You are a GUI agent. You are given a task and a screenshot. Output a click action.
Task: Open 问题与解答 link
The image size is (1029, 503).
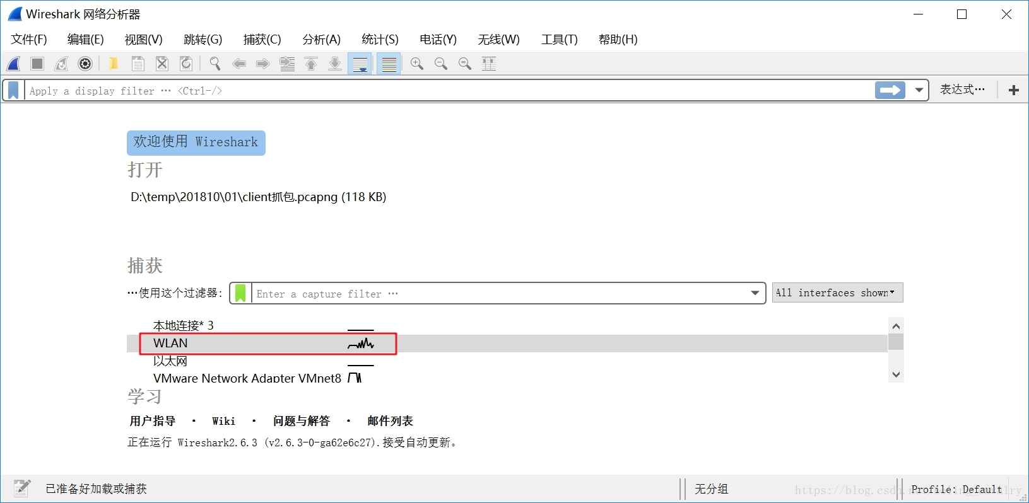302,421
